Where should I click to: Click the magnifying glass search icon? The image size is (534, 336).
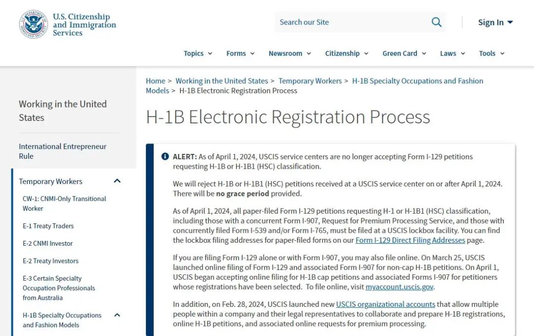click(x=436, y=22)
